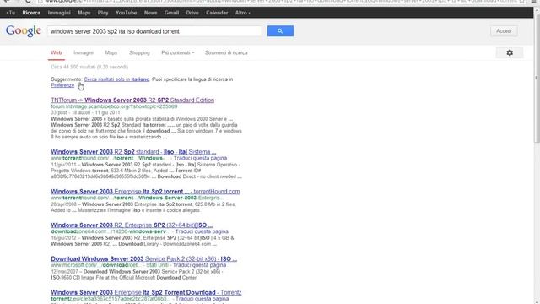Switch to the Immagini results tab

pos(84,52)
